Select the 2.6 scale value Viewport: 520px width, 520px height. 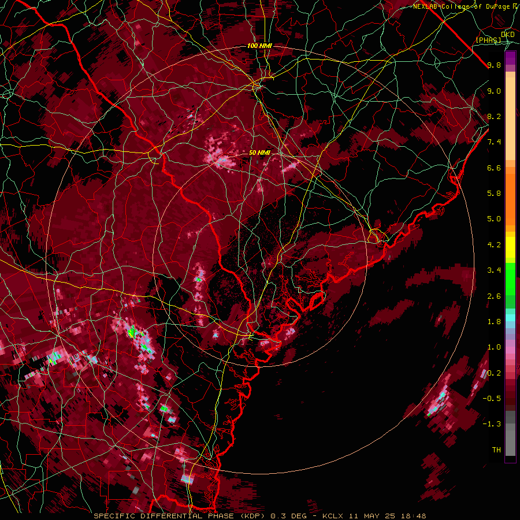(x=494, y=296)
